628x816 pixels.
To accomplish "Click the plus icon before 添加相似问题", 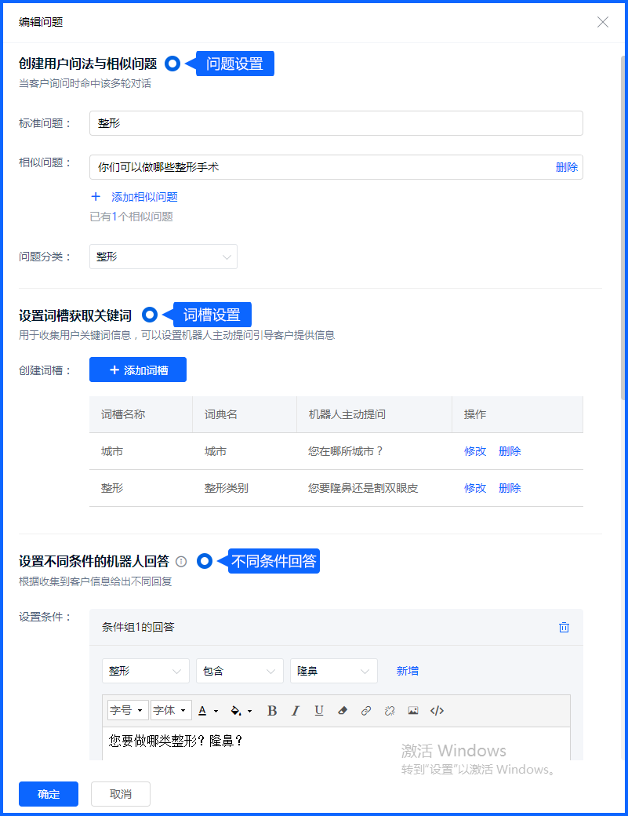I will (x=96, y=197).
